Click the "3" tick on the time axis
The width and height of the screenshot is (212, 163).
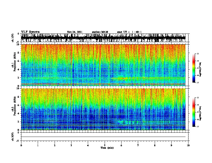(71, 145)
